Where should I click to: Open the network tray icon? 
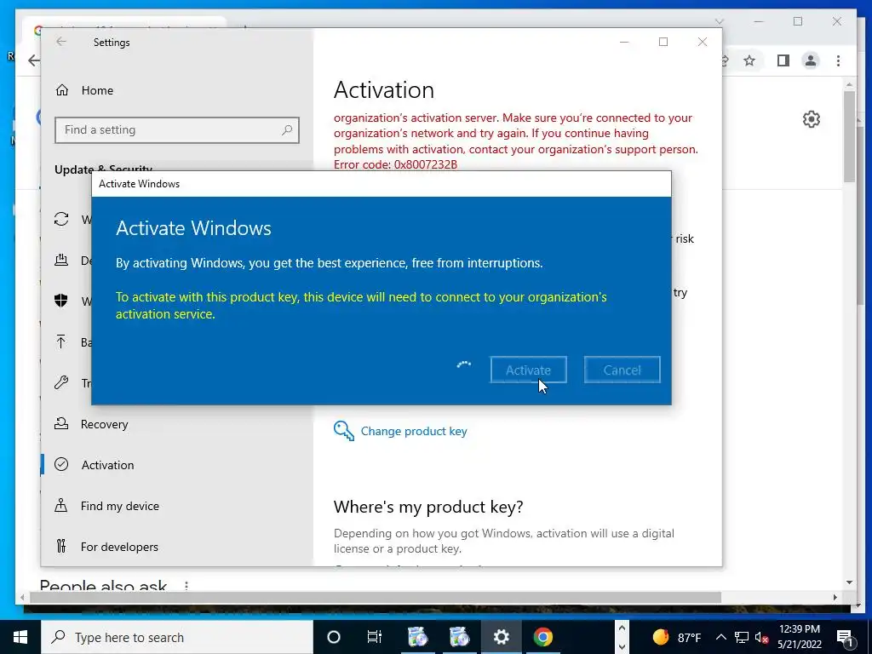[x=742, y=637]
